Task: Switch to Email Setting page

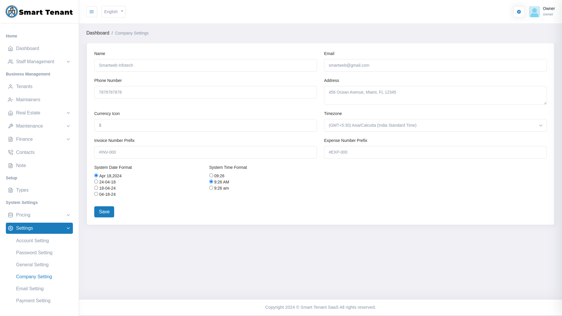Action: click(30, 288)
